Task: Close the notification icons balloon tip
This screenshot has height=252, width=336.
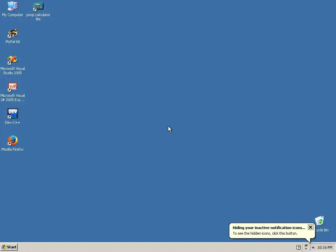Action: pos(310,227)
